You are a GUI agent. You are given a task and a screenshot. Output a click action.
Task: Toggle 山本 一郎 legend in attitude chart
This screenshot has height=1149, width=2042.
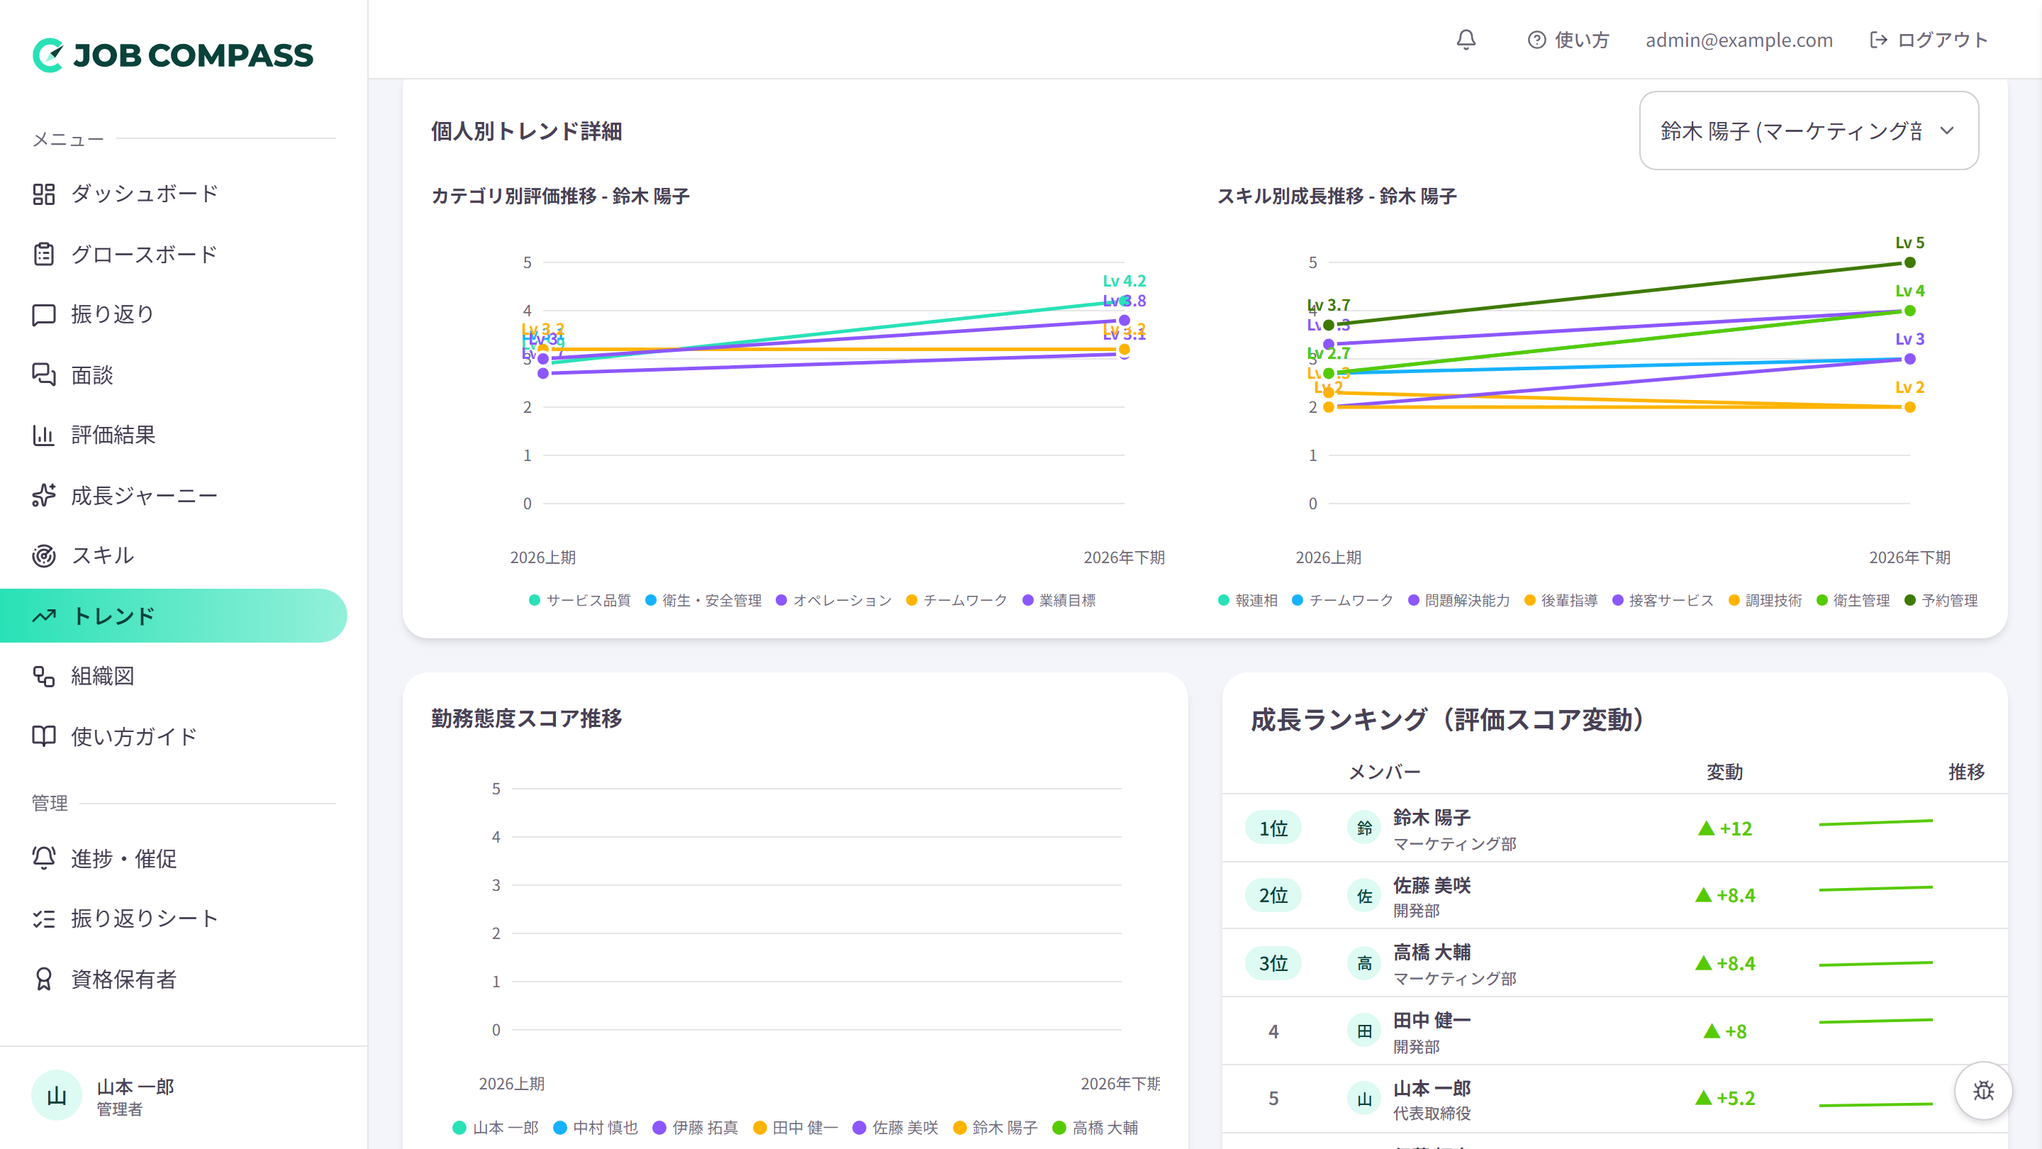point(496,1128)
